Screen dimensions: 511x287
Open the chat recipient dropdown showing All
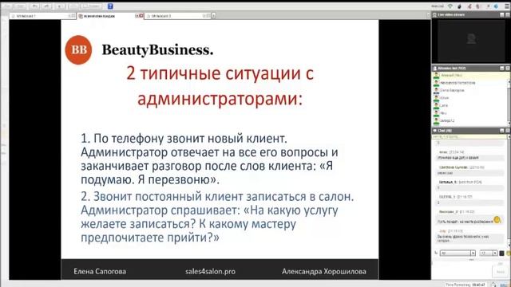(x=458, y=253)
